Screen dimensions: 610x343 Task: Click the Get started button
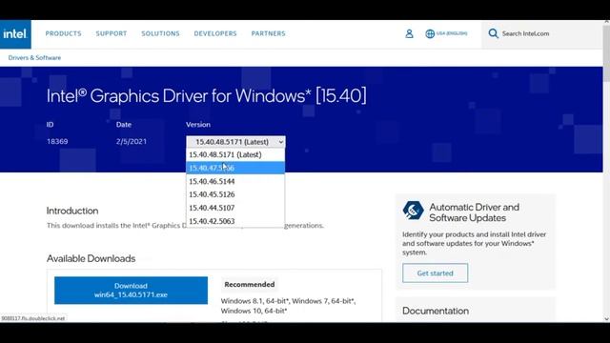point(435,273)
